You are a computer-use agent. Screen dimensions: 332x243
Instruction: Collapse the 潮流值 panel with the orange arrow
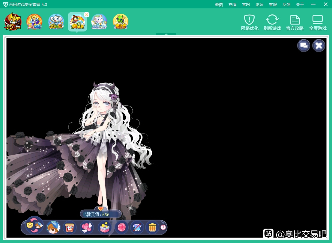(100, 209)
